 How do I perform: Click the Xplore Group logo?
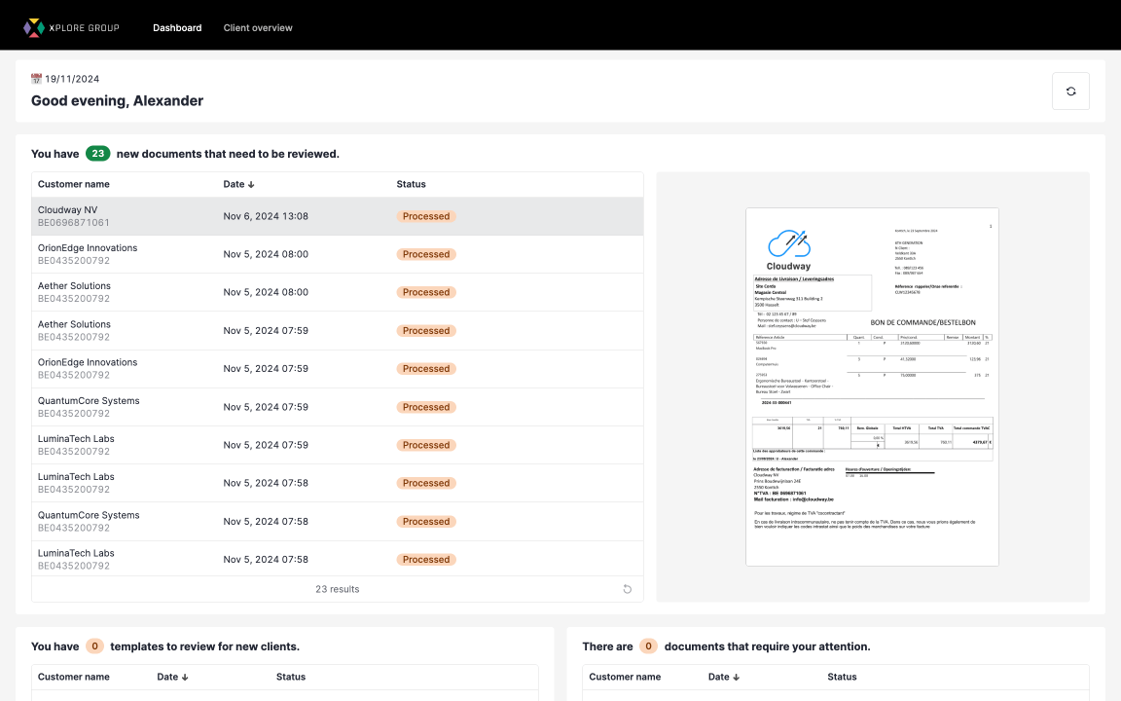pos(71,27)
